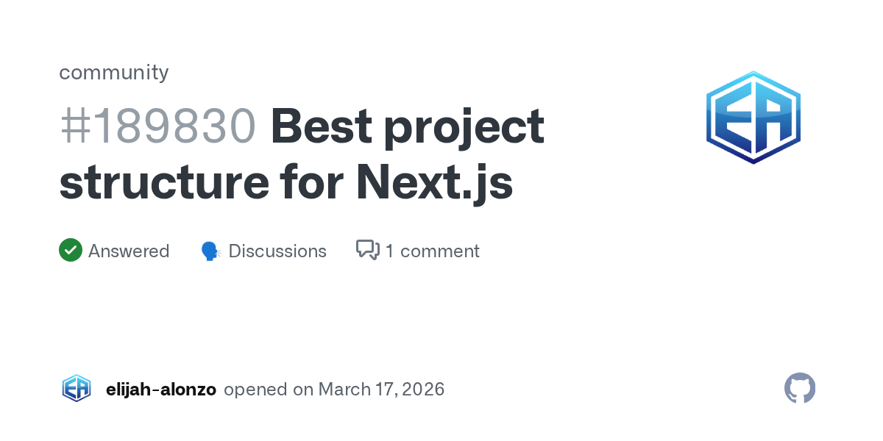This screenshot has width=883, height=441.
Task: Click the word "structure" in the title
Action: point(164,182)
